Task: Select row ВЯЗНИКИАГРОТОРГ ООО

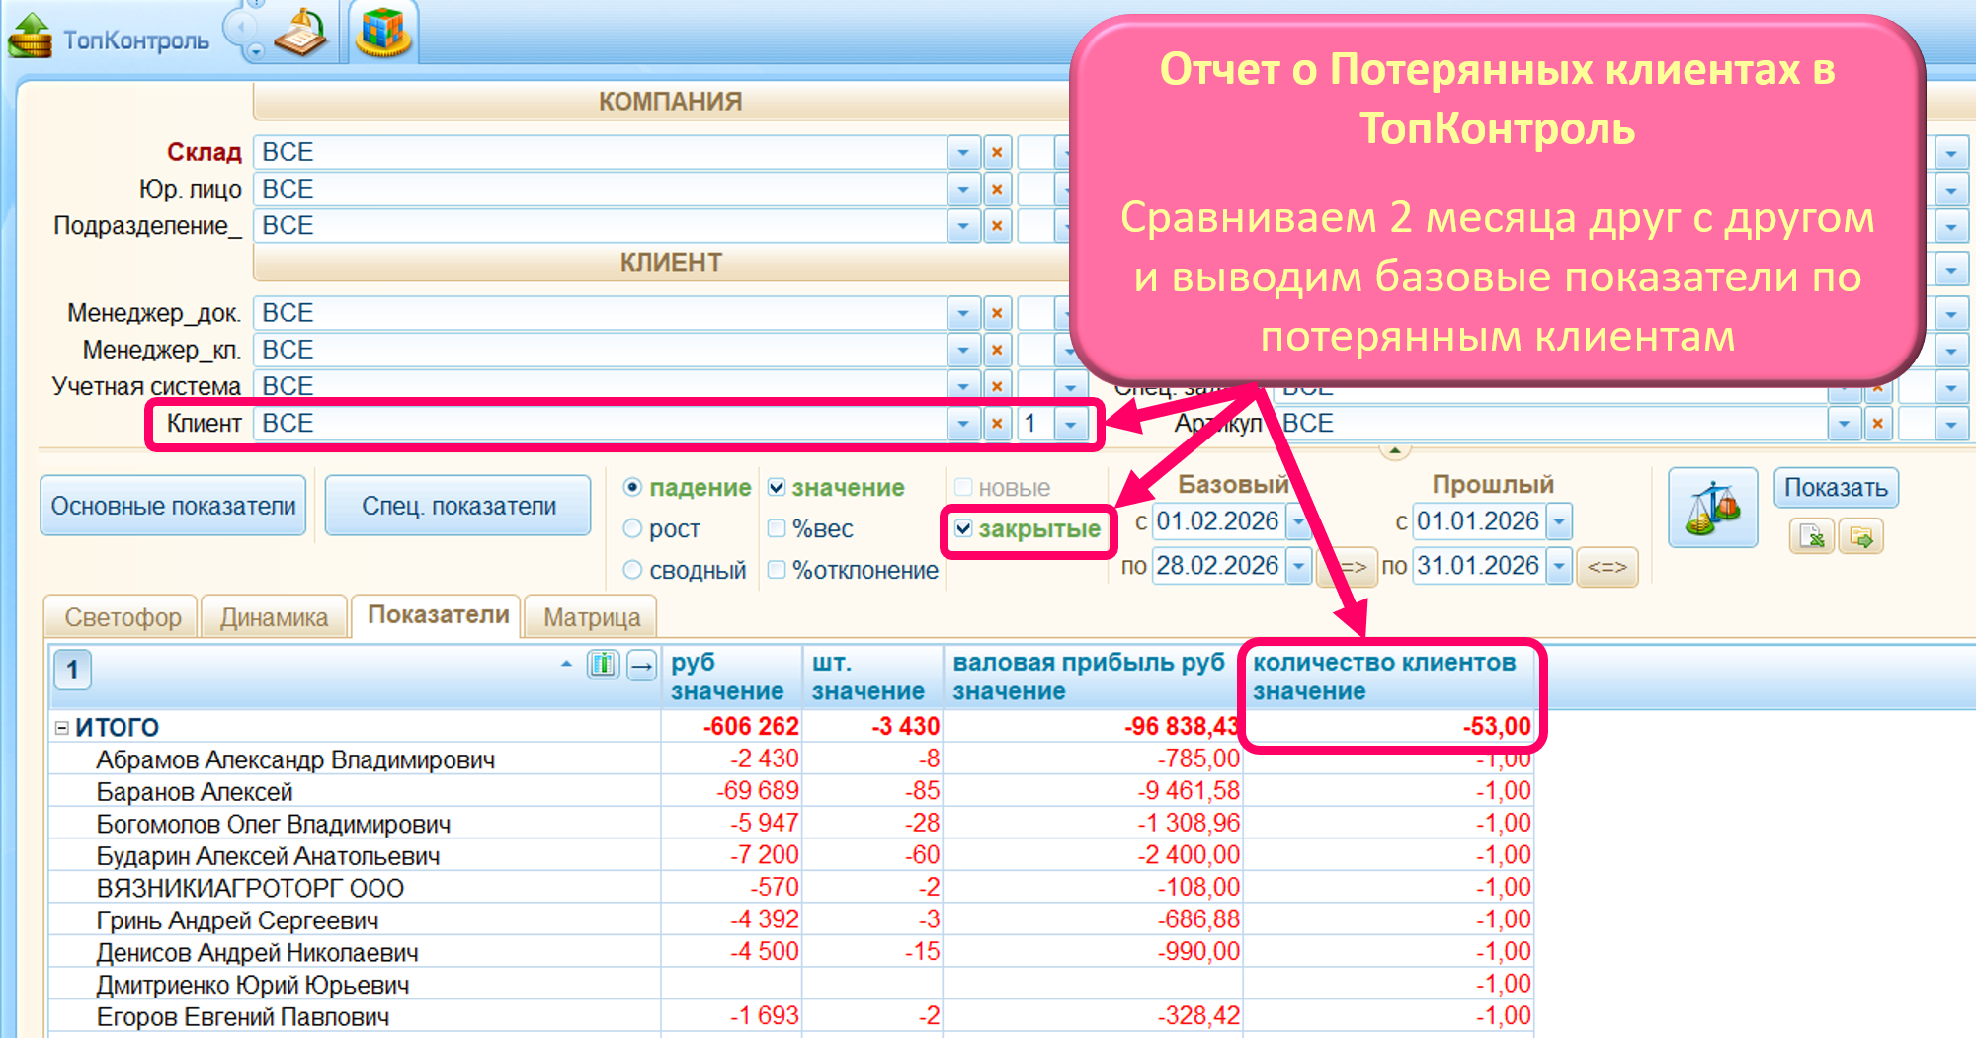Action: click(790, 888)
